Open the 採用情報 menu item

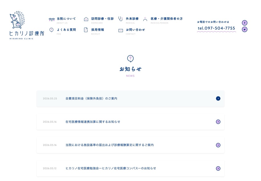pyautogui.click(x=98, y=30)
